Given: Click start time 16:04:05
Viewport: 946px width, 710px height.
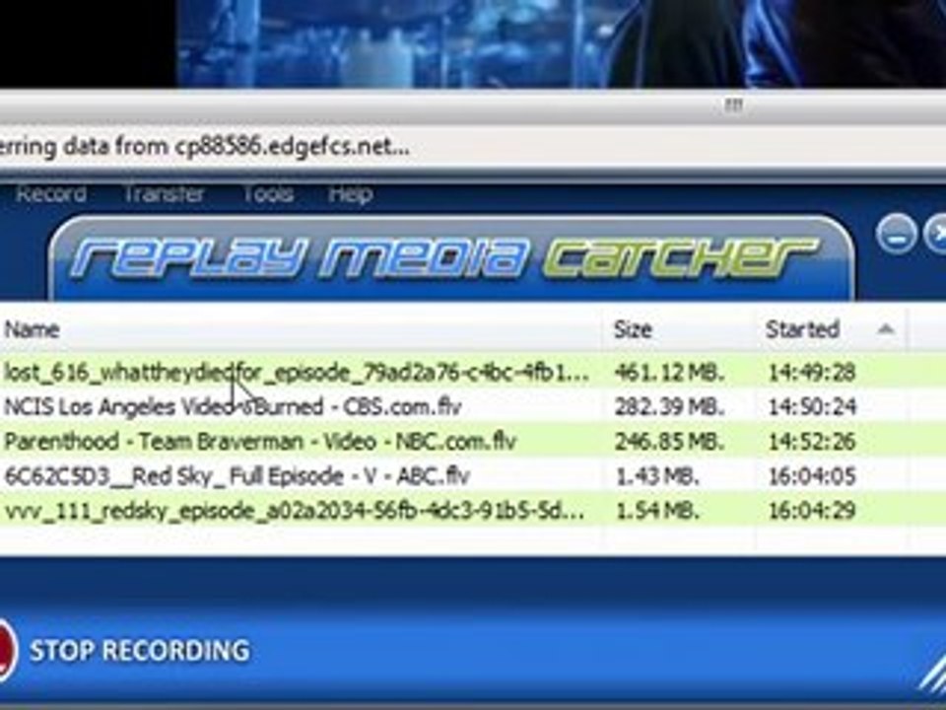Looking at the screenshot, I should pos(811,476).
